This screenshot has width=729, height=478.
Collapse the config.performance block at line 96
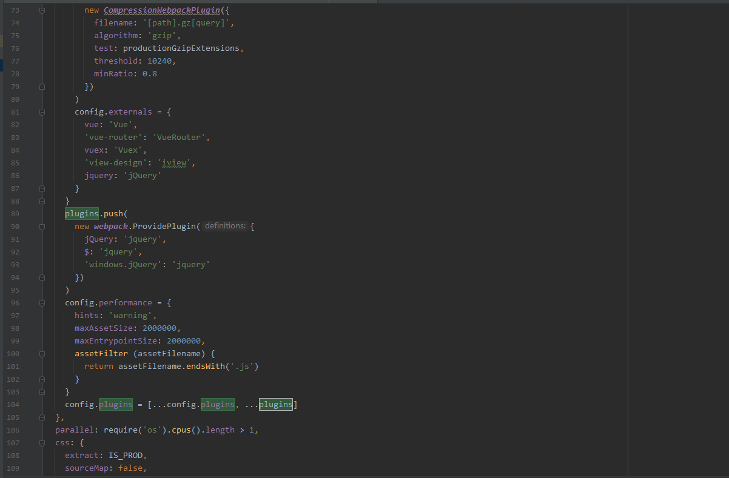(x=42, y=302)
